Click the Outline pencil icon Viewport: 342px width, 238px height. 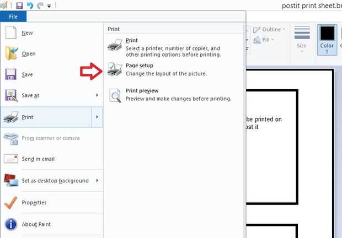coord(256,30)
